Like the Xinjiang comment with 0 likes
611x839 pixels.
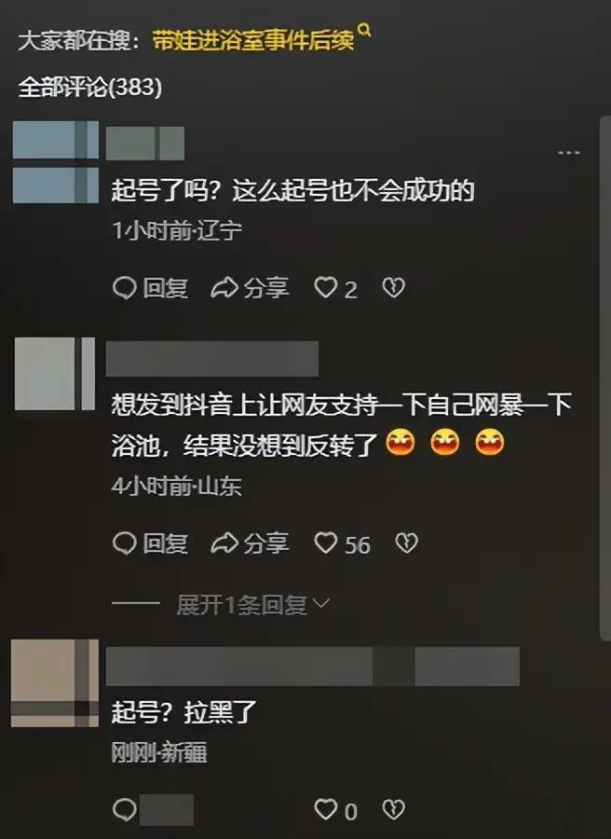(x=335, y=810)
